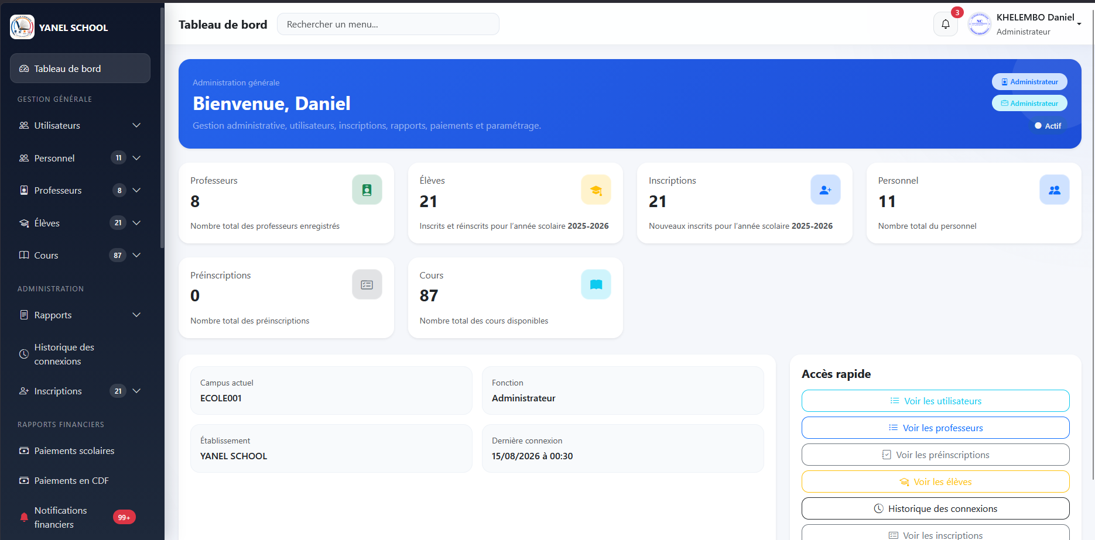This screenshot has width=1095, height=540.
Task: Open the notifications bell icon
Action: (946, 24)
